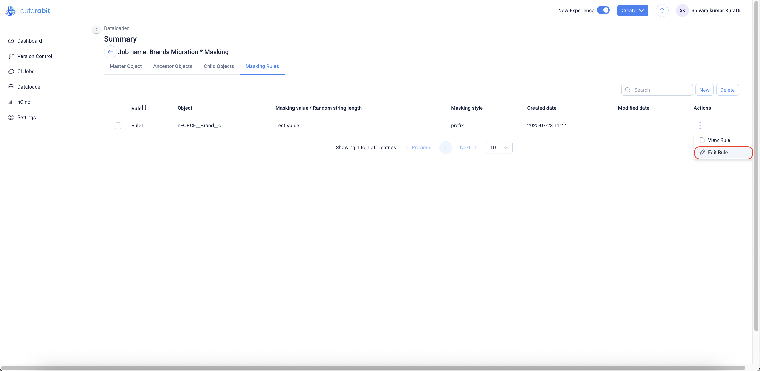Click the nCino bars icon
The height and width of the screenshot is (371, 760).
click(11, 102)
